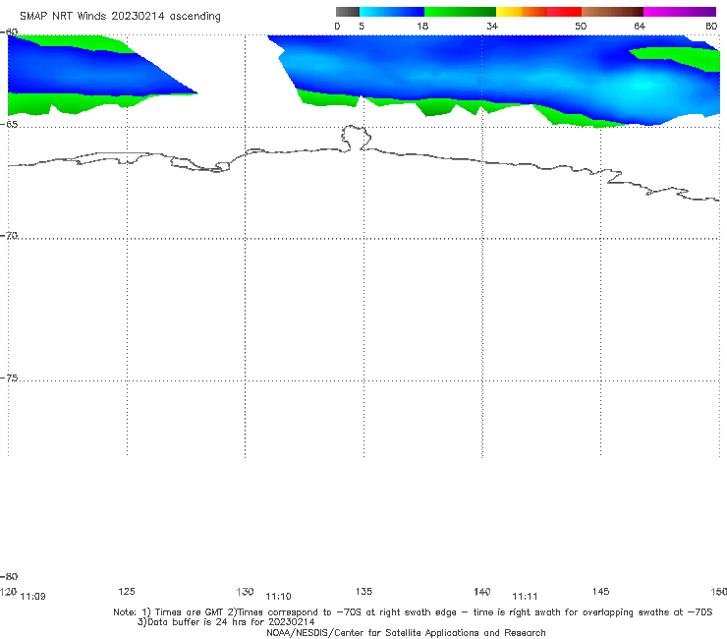Click the NOAA/NESDIS credit line
This screenshot has width=727, height=639.
pyautogui.click(x=406, y=632)
